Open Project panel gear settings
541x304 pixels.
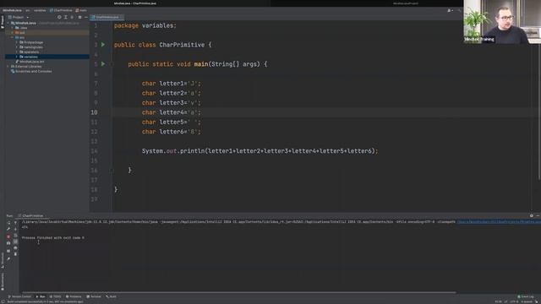[x=79, y=17]
